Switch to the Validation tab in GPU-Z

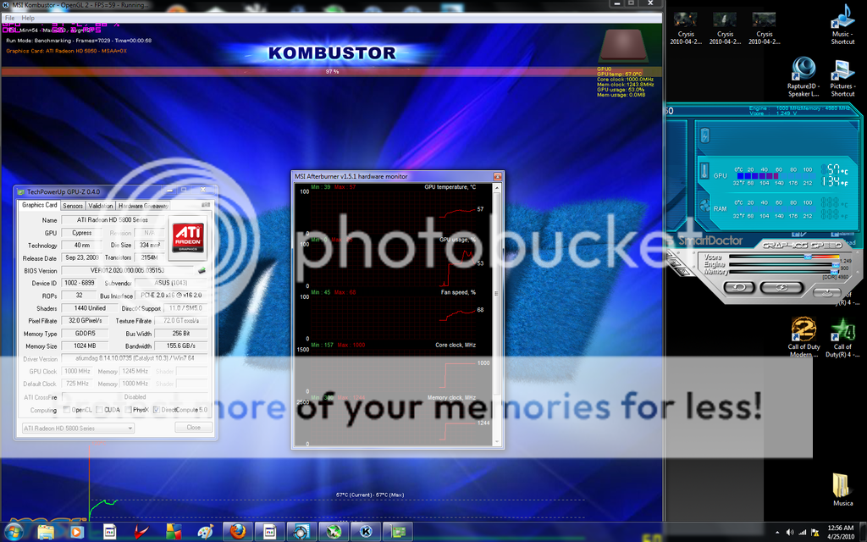[x=101, y=206]
